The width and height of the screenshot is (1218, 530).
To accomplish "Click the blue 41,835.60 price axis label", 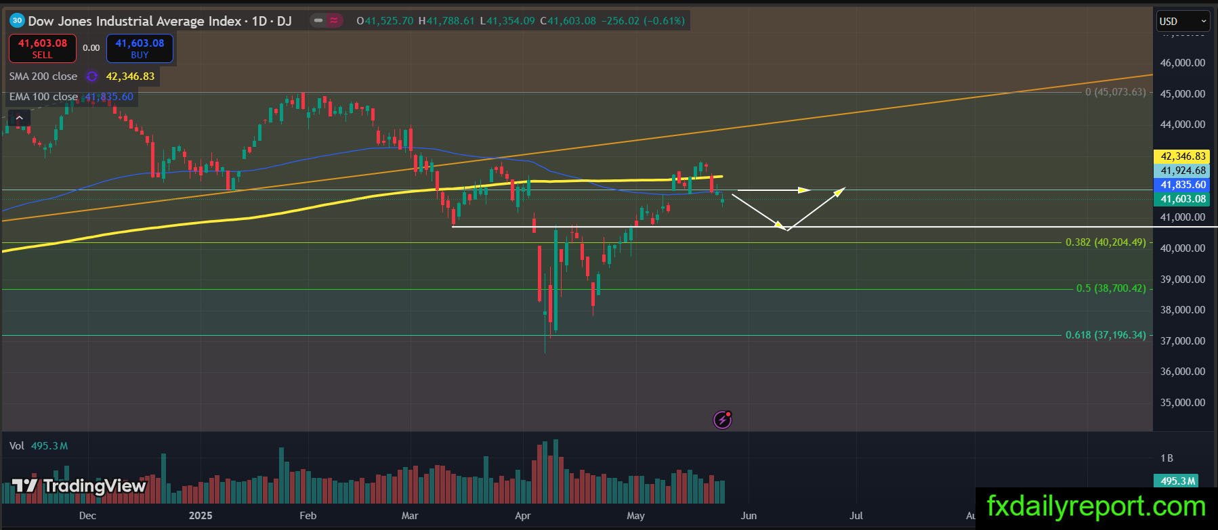I will pos(1183,185).
